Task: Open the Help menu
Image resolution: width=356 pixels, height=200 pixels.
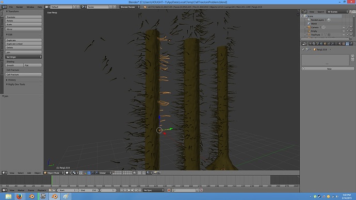Action: (40, 7)
